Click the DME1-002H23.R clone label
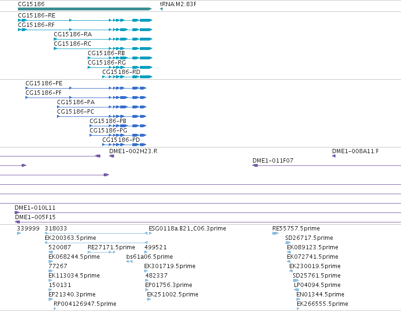401x311 pixels. click(133, 151)
